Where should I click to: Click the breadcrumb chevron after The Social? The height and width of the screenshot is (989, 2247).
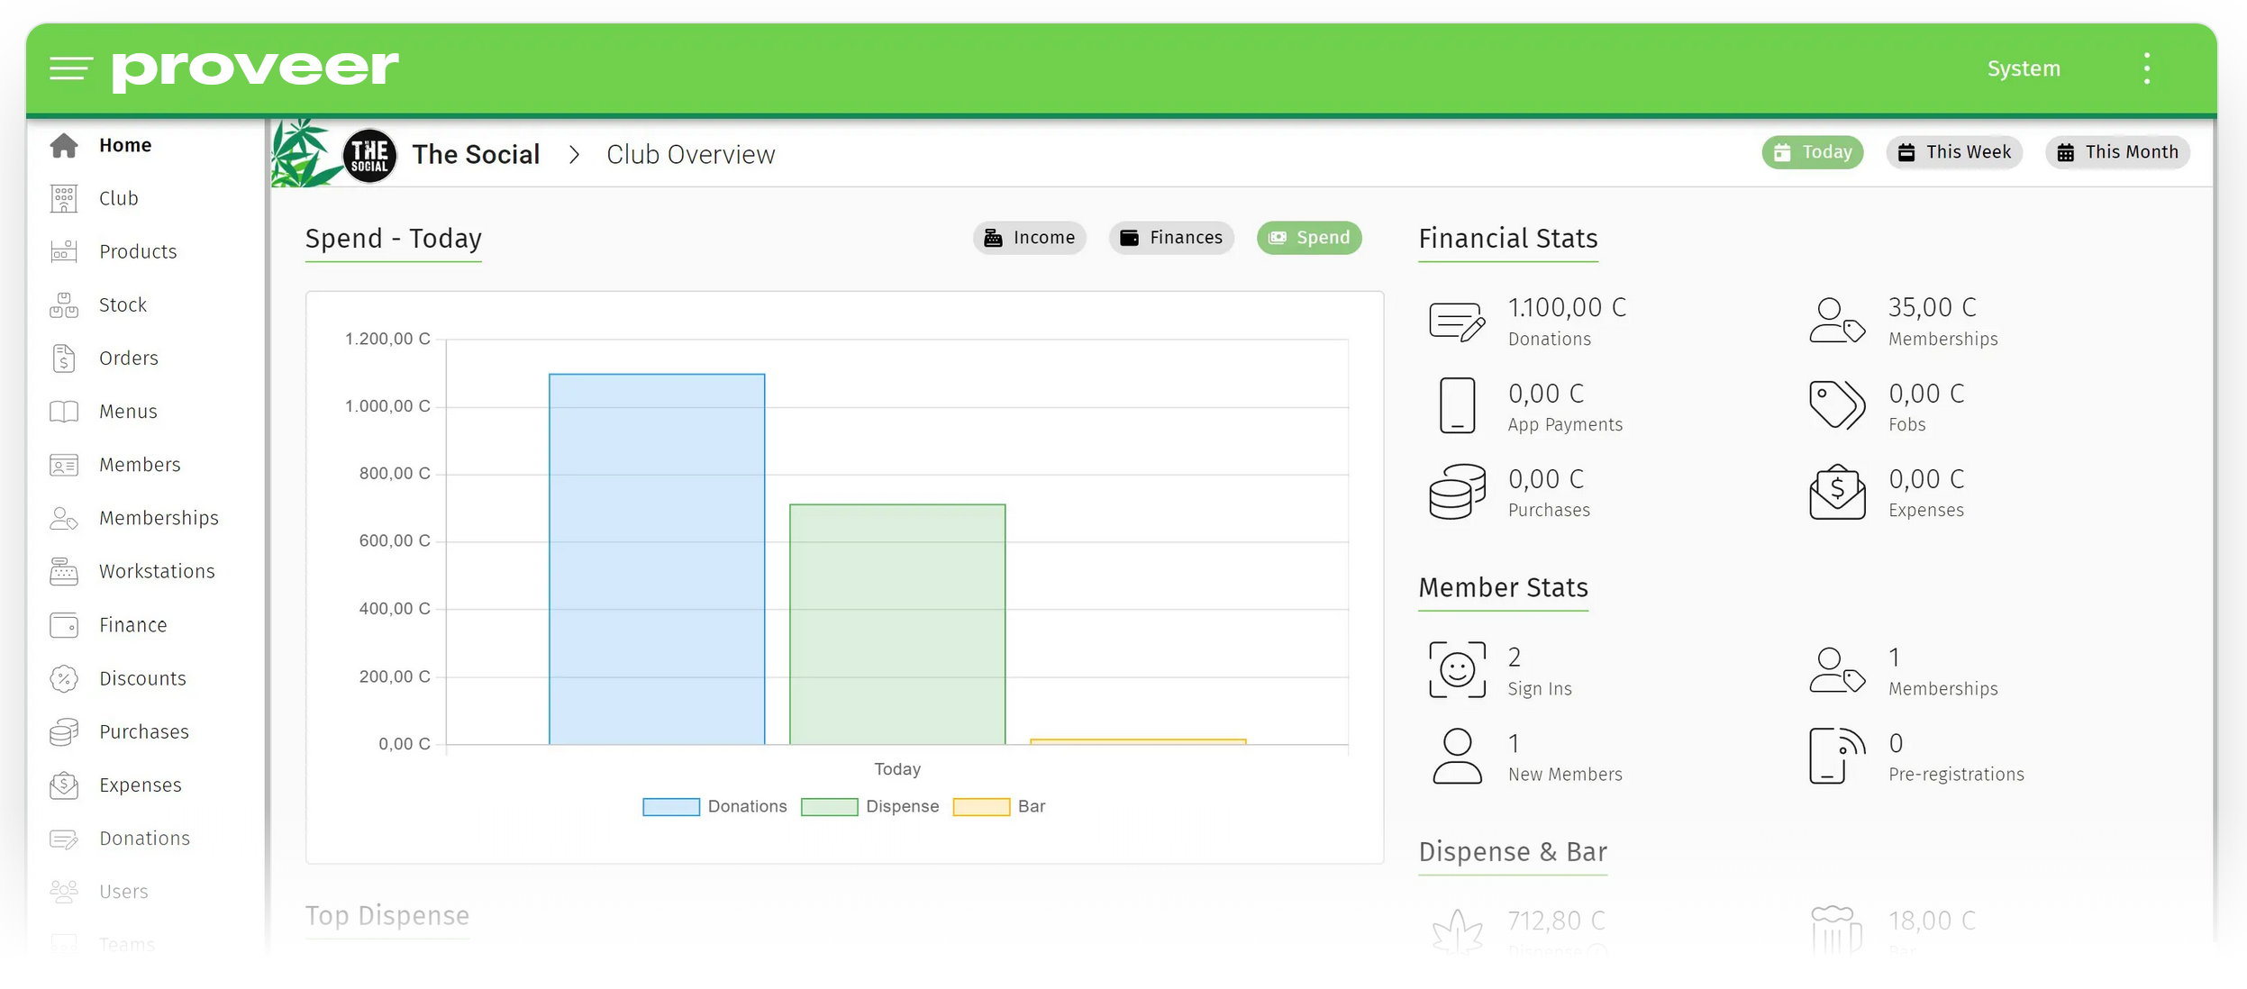[574, 155]
